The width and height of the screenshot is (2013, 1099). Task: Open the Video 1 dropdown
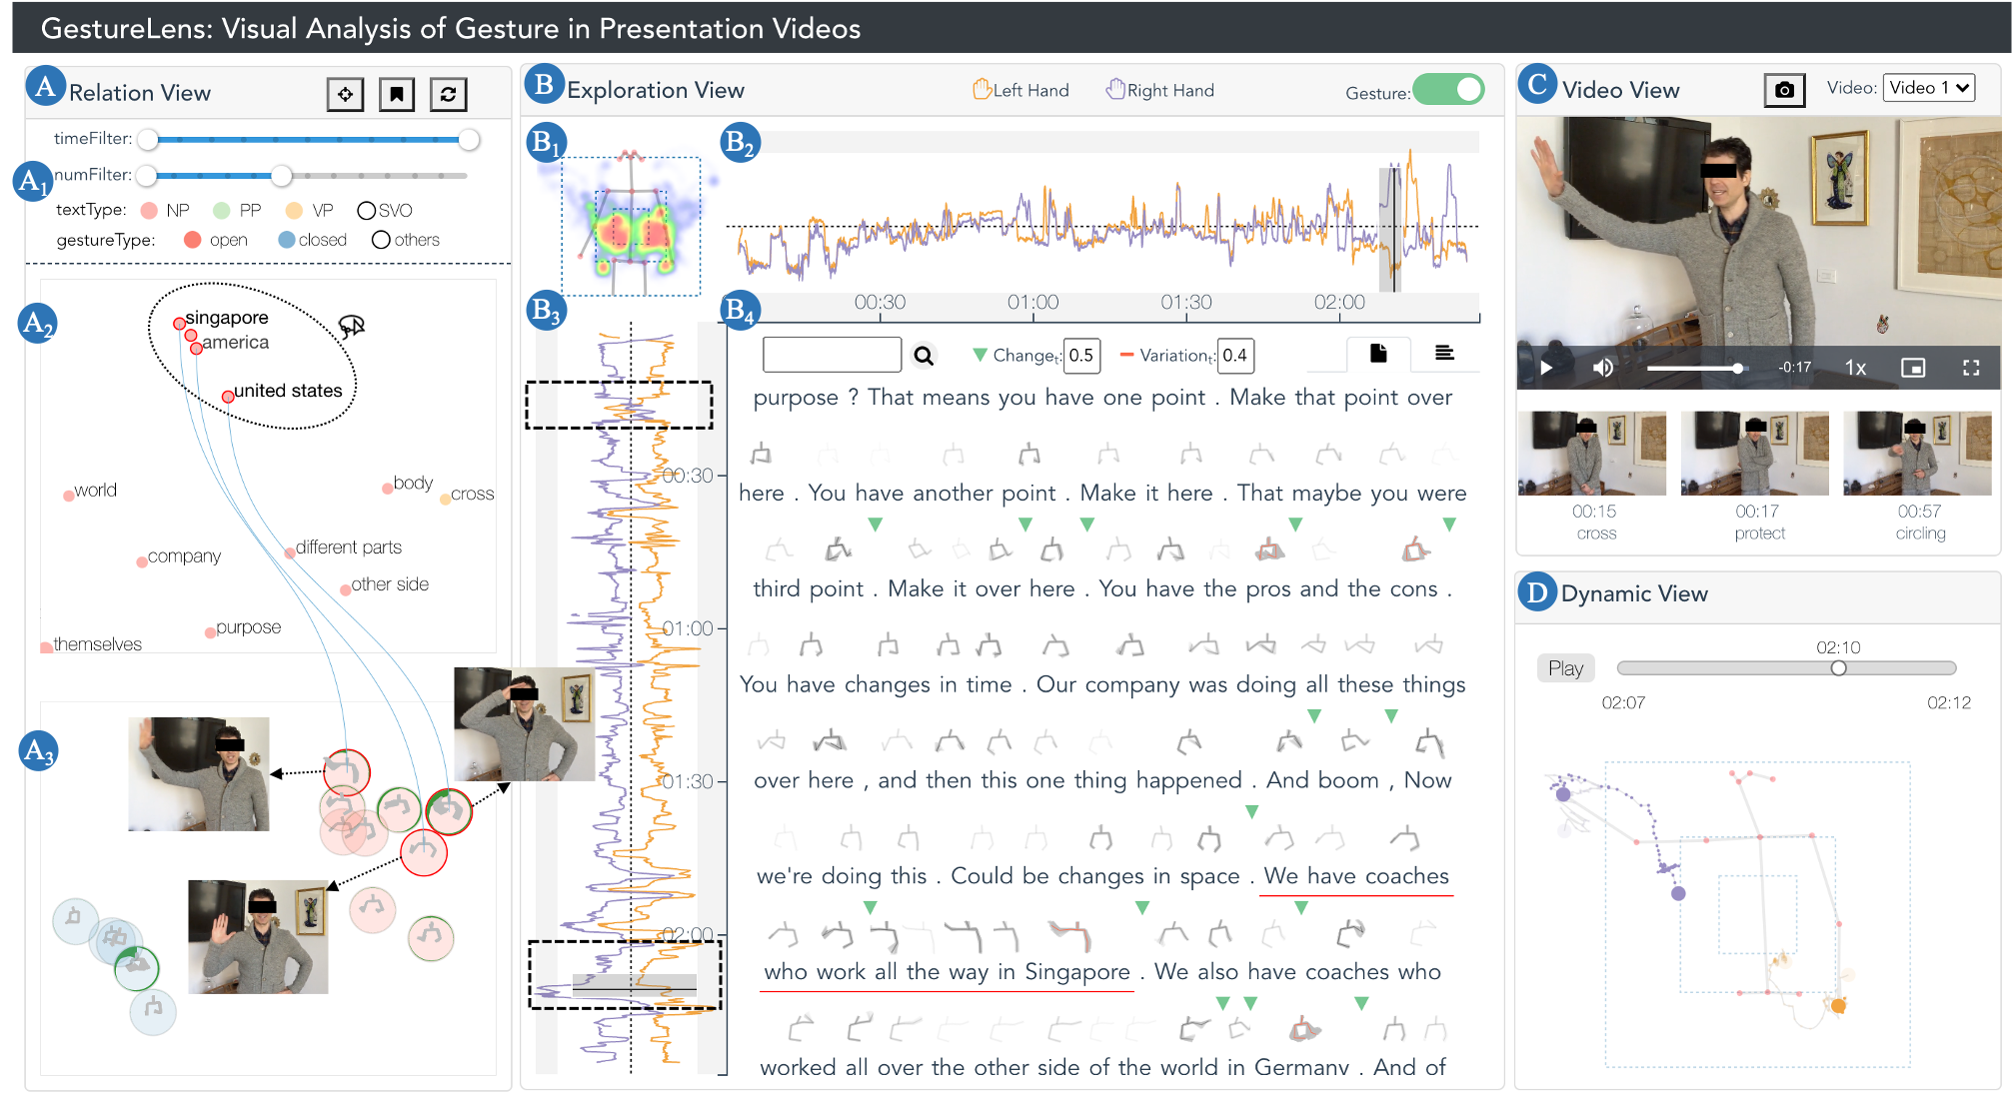coord(1928,88)
